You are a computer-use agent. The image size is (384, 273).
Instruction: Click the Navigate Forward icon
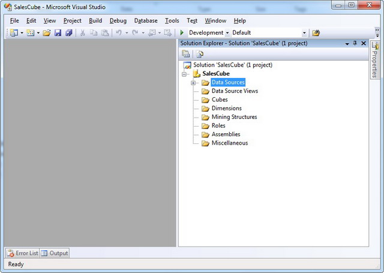[x=168, y=32]
